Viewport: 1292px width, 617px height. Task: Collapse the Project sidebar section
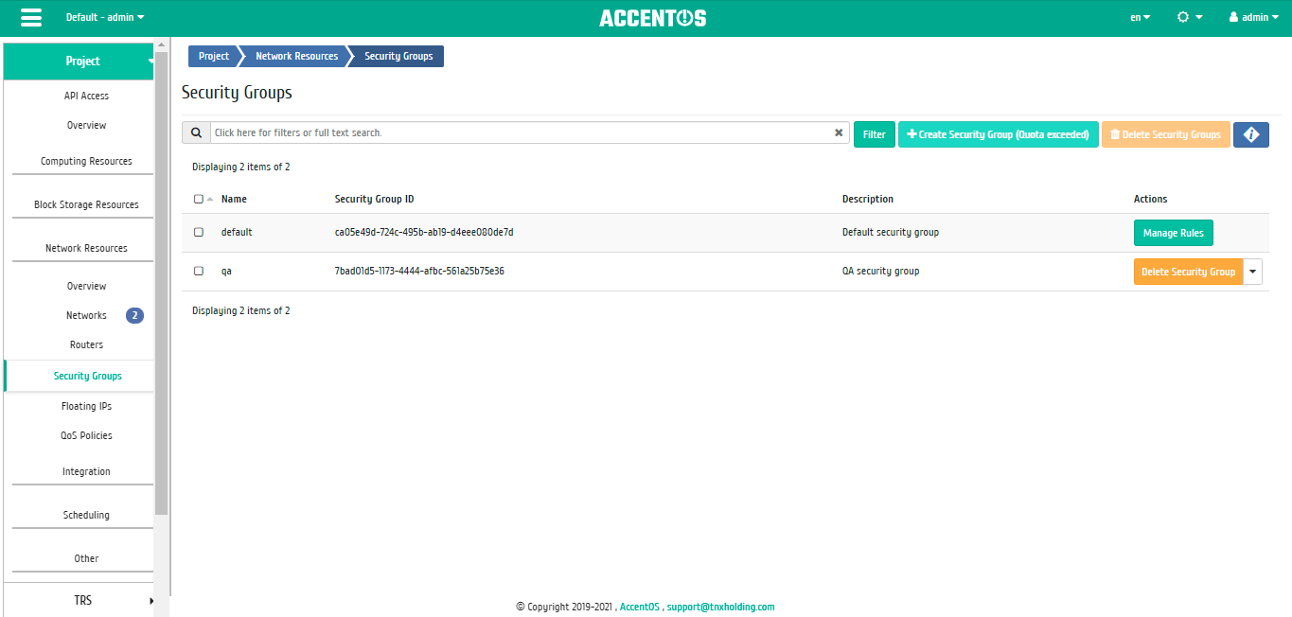(x=79, y=61)
